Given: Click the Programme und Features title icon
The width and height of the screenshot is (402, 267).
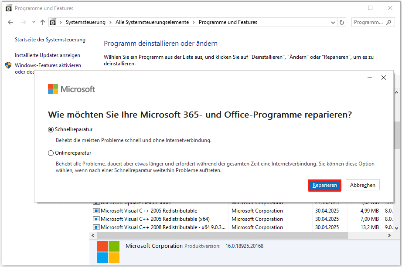Looking at the screenshot, I should pyautogui.click(x=9, y=8).
